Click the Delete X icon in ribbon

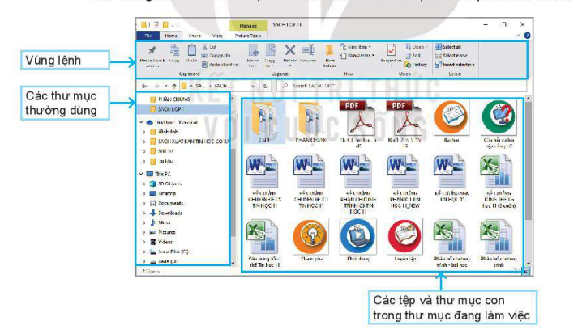tap(290, 50)
